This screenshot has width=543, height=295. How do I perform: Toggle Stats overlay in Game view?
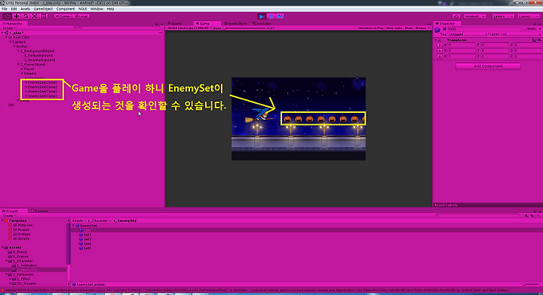[x=409, y=28]
